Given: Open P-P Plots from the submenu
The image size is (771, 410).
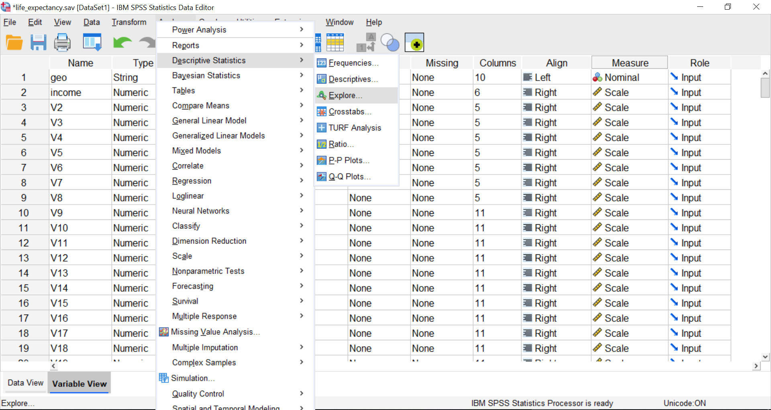Looking at the screenshot, I should click(356, 160).
